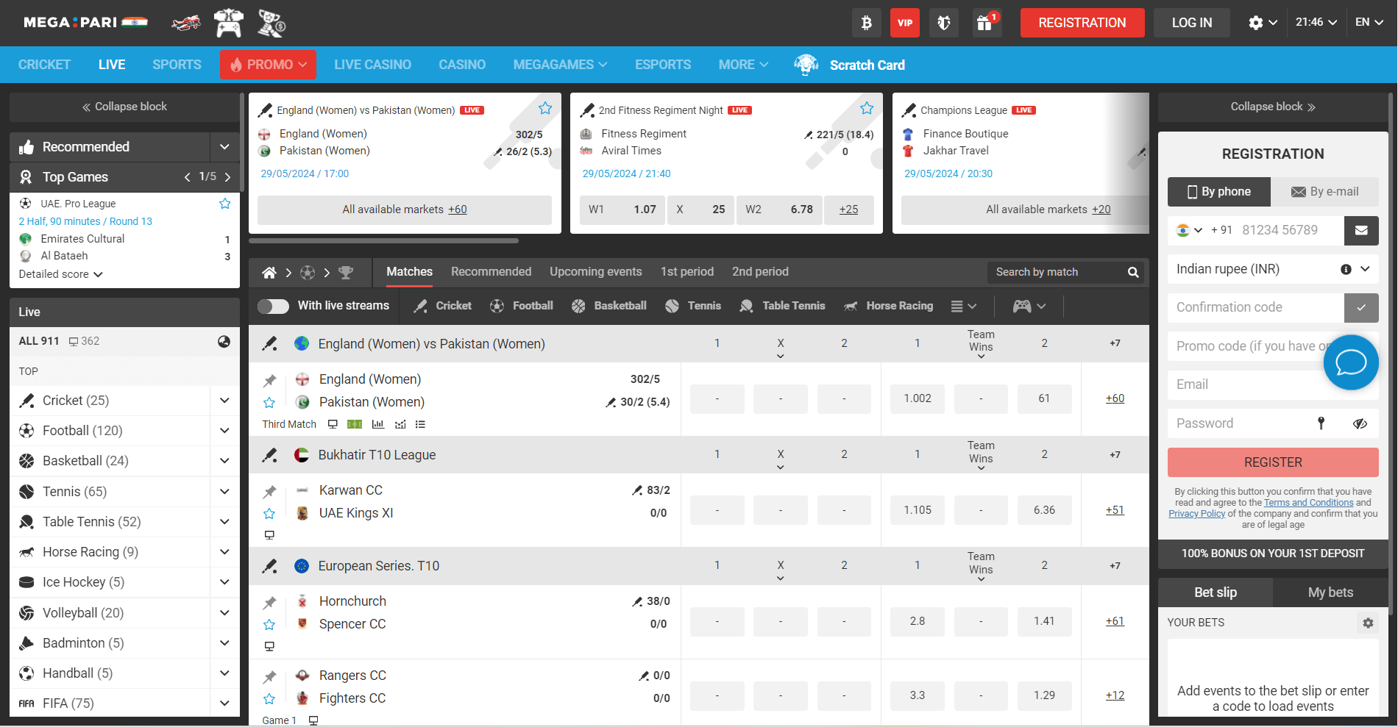1398x727 pixels.
Task: Expand Detailed score
Action: tap(60, 274)
